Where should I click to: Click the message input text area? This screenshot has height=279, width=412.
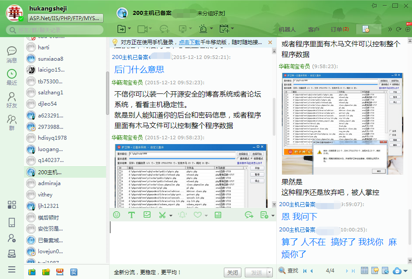[x=192, y=243]
